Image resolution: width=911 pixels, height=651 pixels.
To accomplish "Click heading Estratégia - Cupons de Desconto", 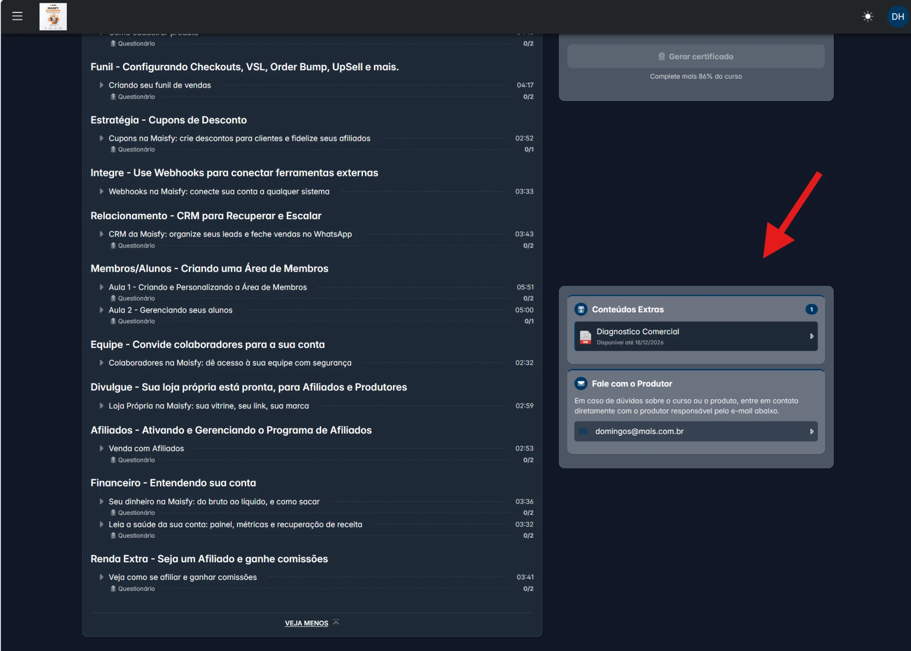I will tap(168, 120).
